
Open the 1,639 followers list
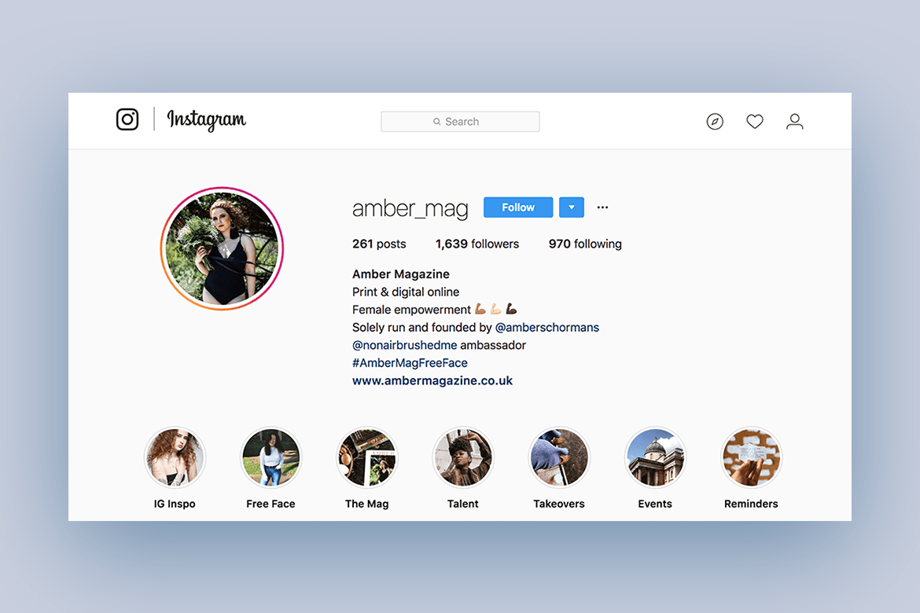tap(477, 244)
